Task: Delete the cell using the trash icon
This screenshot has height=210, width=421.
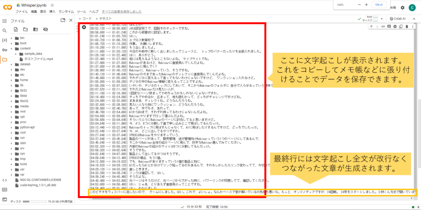Action: tap(406, 27)
